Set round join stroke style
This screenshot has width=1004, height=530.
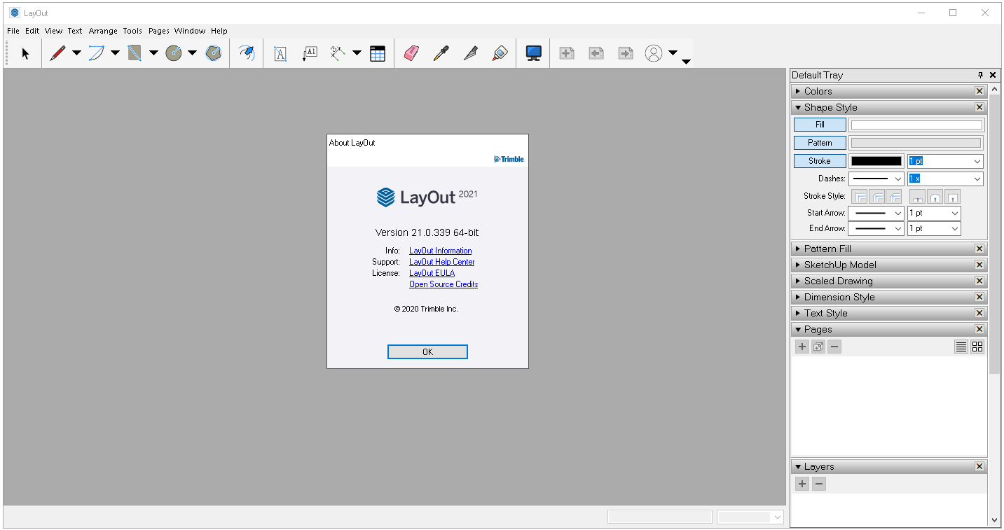coord(876,197)
